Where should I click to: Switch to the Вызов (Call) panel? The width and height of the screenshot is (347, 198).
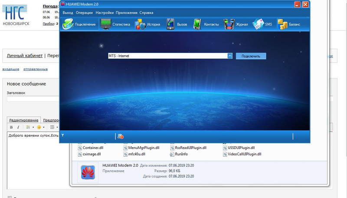pyautogui.click(x=177, y=24)
